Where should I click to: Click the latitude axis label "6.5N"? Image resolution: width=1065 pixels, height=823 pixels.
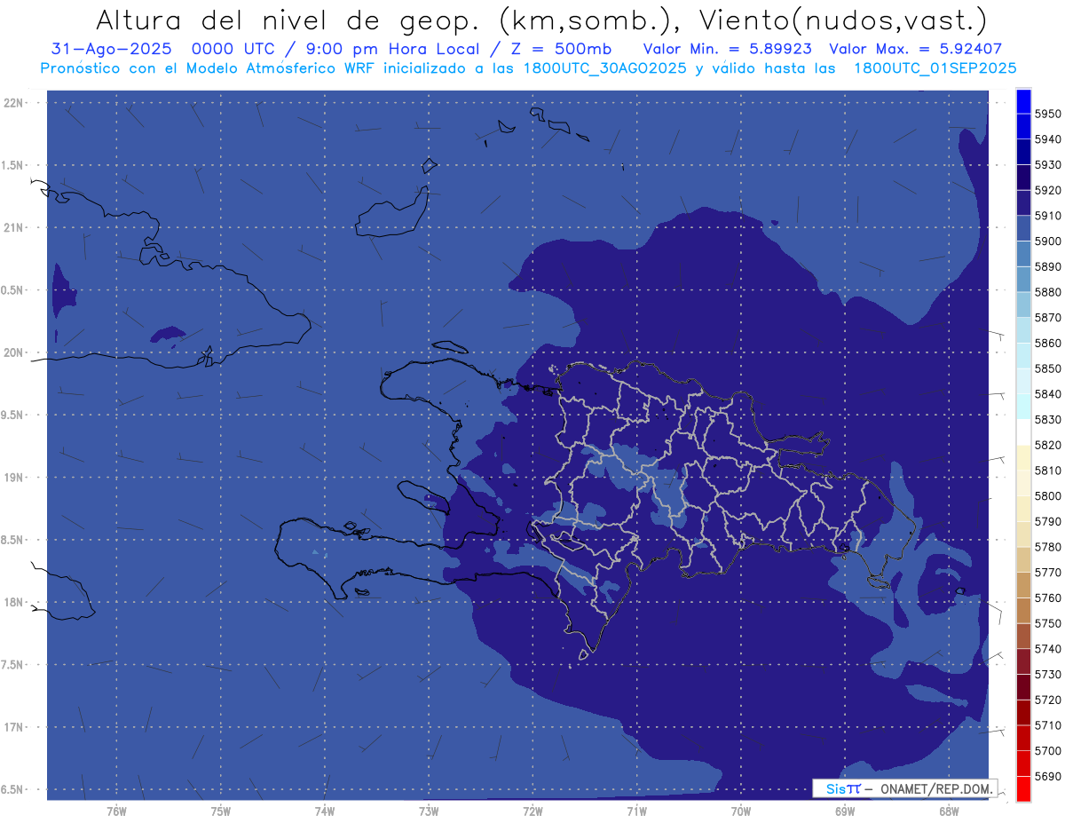(x=13, y=789)
